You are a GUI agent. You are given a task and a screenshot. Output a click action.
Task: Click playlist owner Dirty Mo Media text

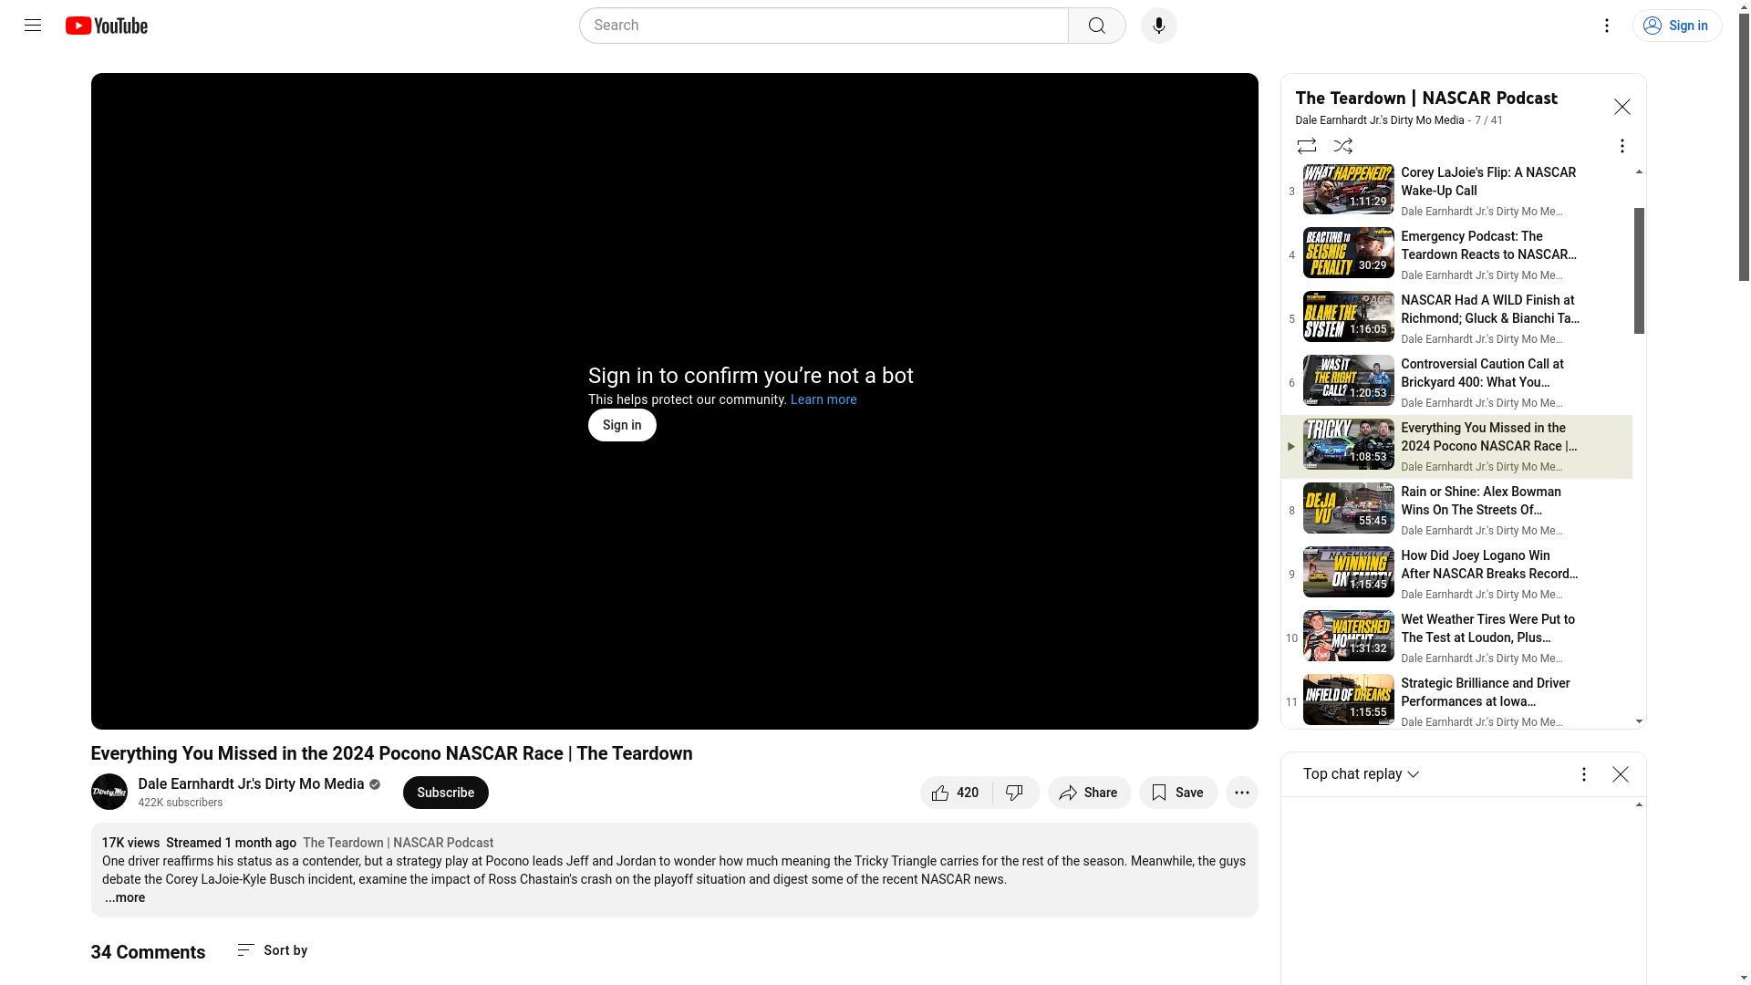[1379, 120]
